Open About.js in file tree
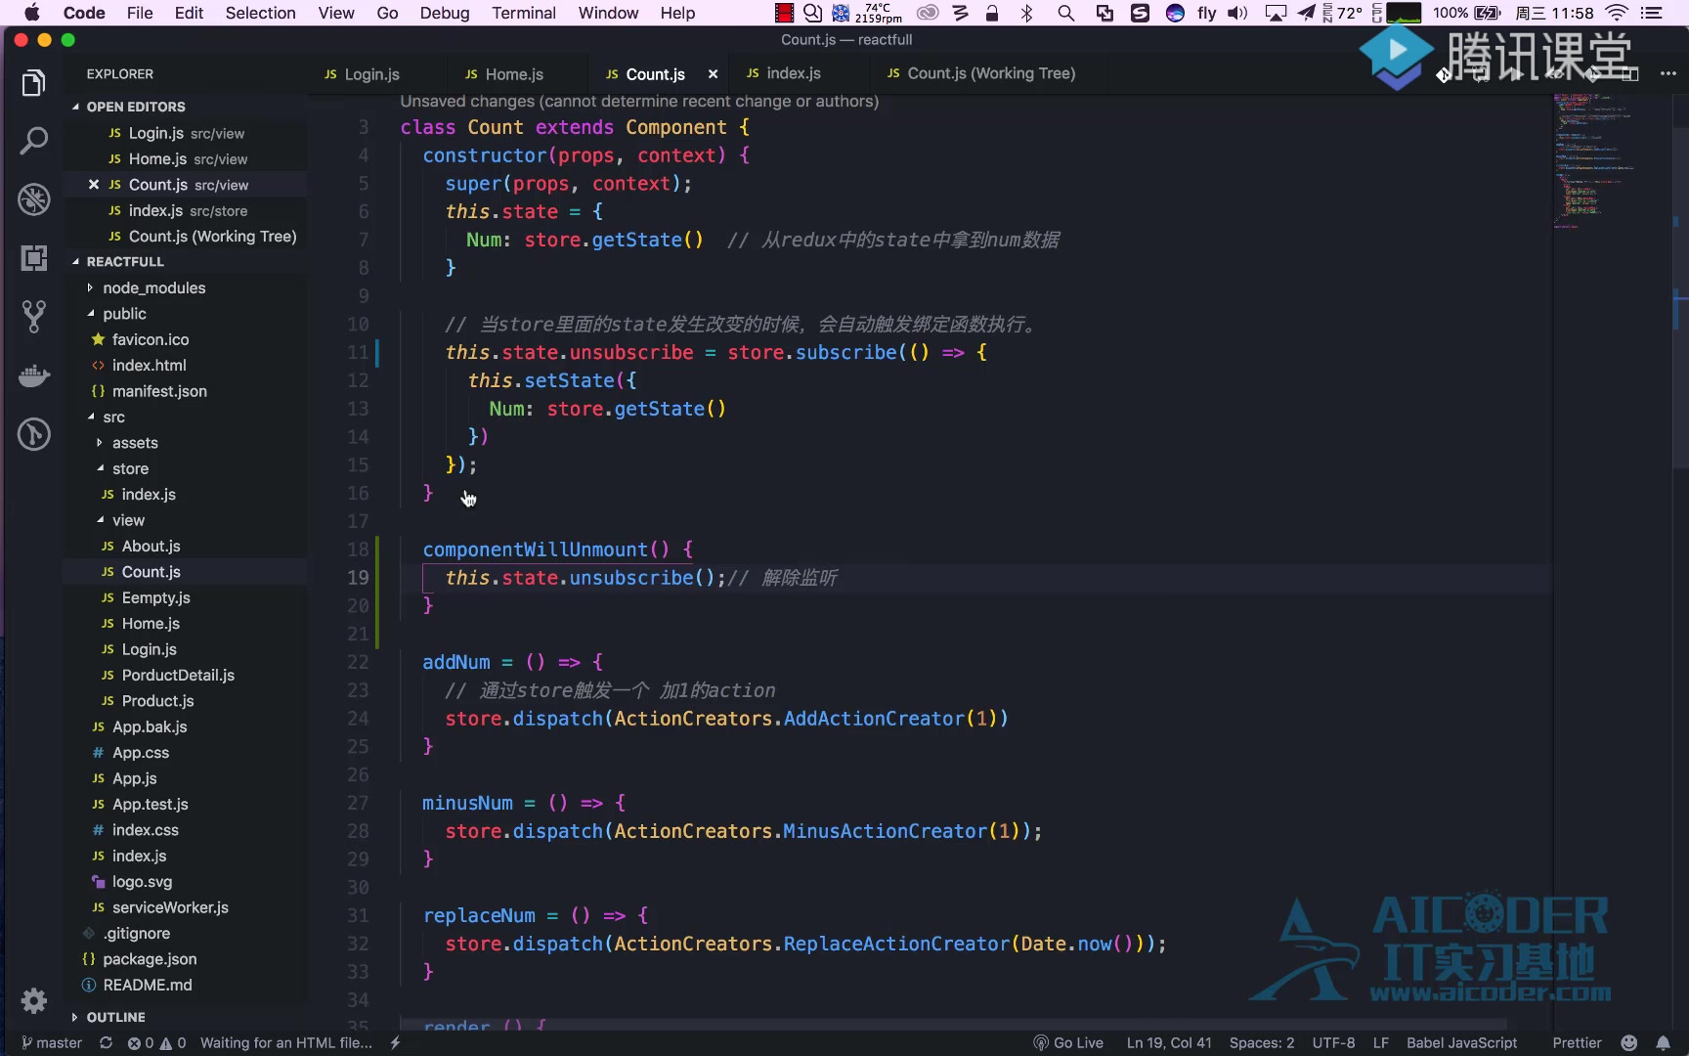1689x1056 pixels. coord(151,546)
